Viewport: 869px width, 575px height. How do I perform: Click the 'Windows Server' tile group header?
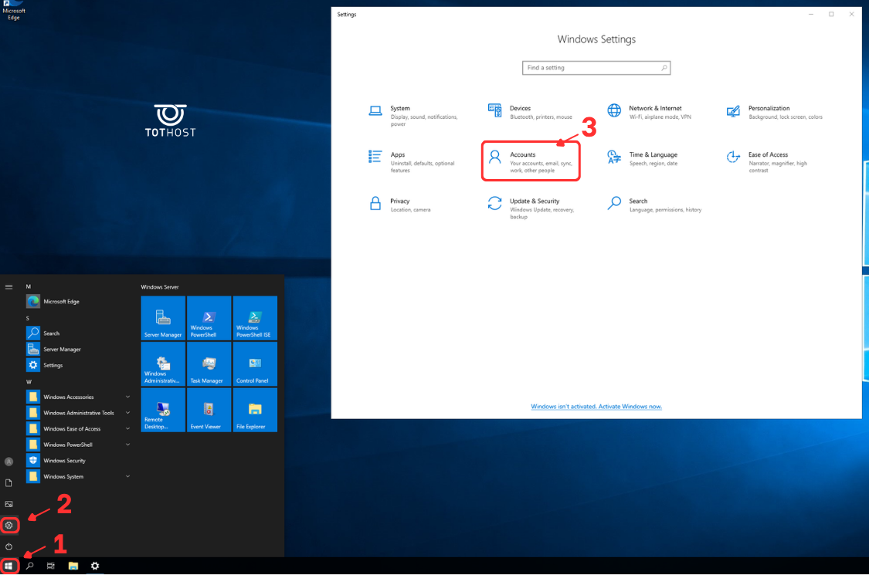pyautogui.click(x=160, y=287)
